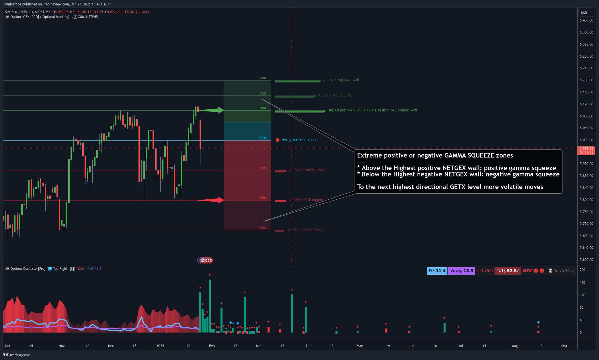The image size is (599, 360).
Task: Click the 5900 strike level label
Action: (x=262, y=168)
